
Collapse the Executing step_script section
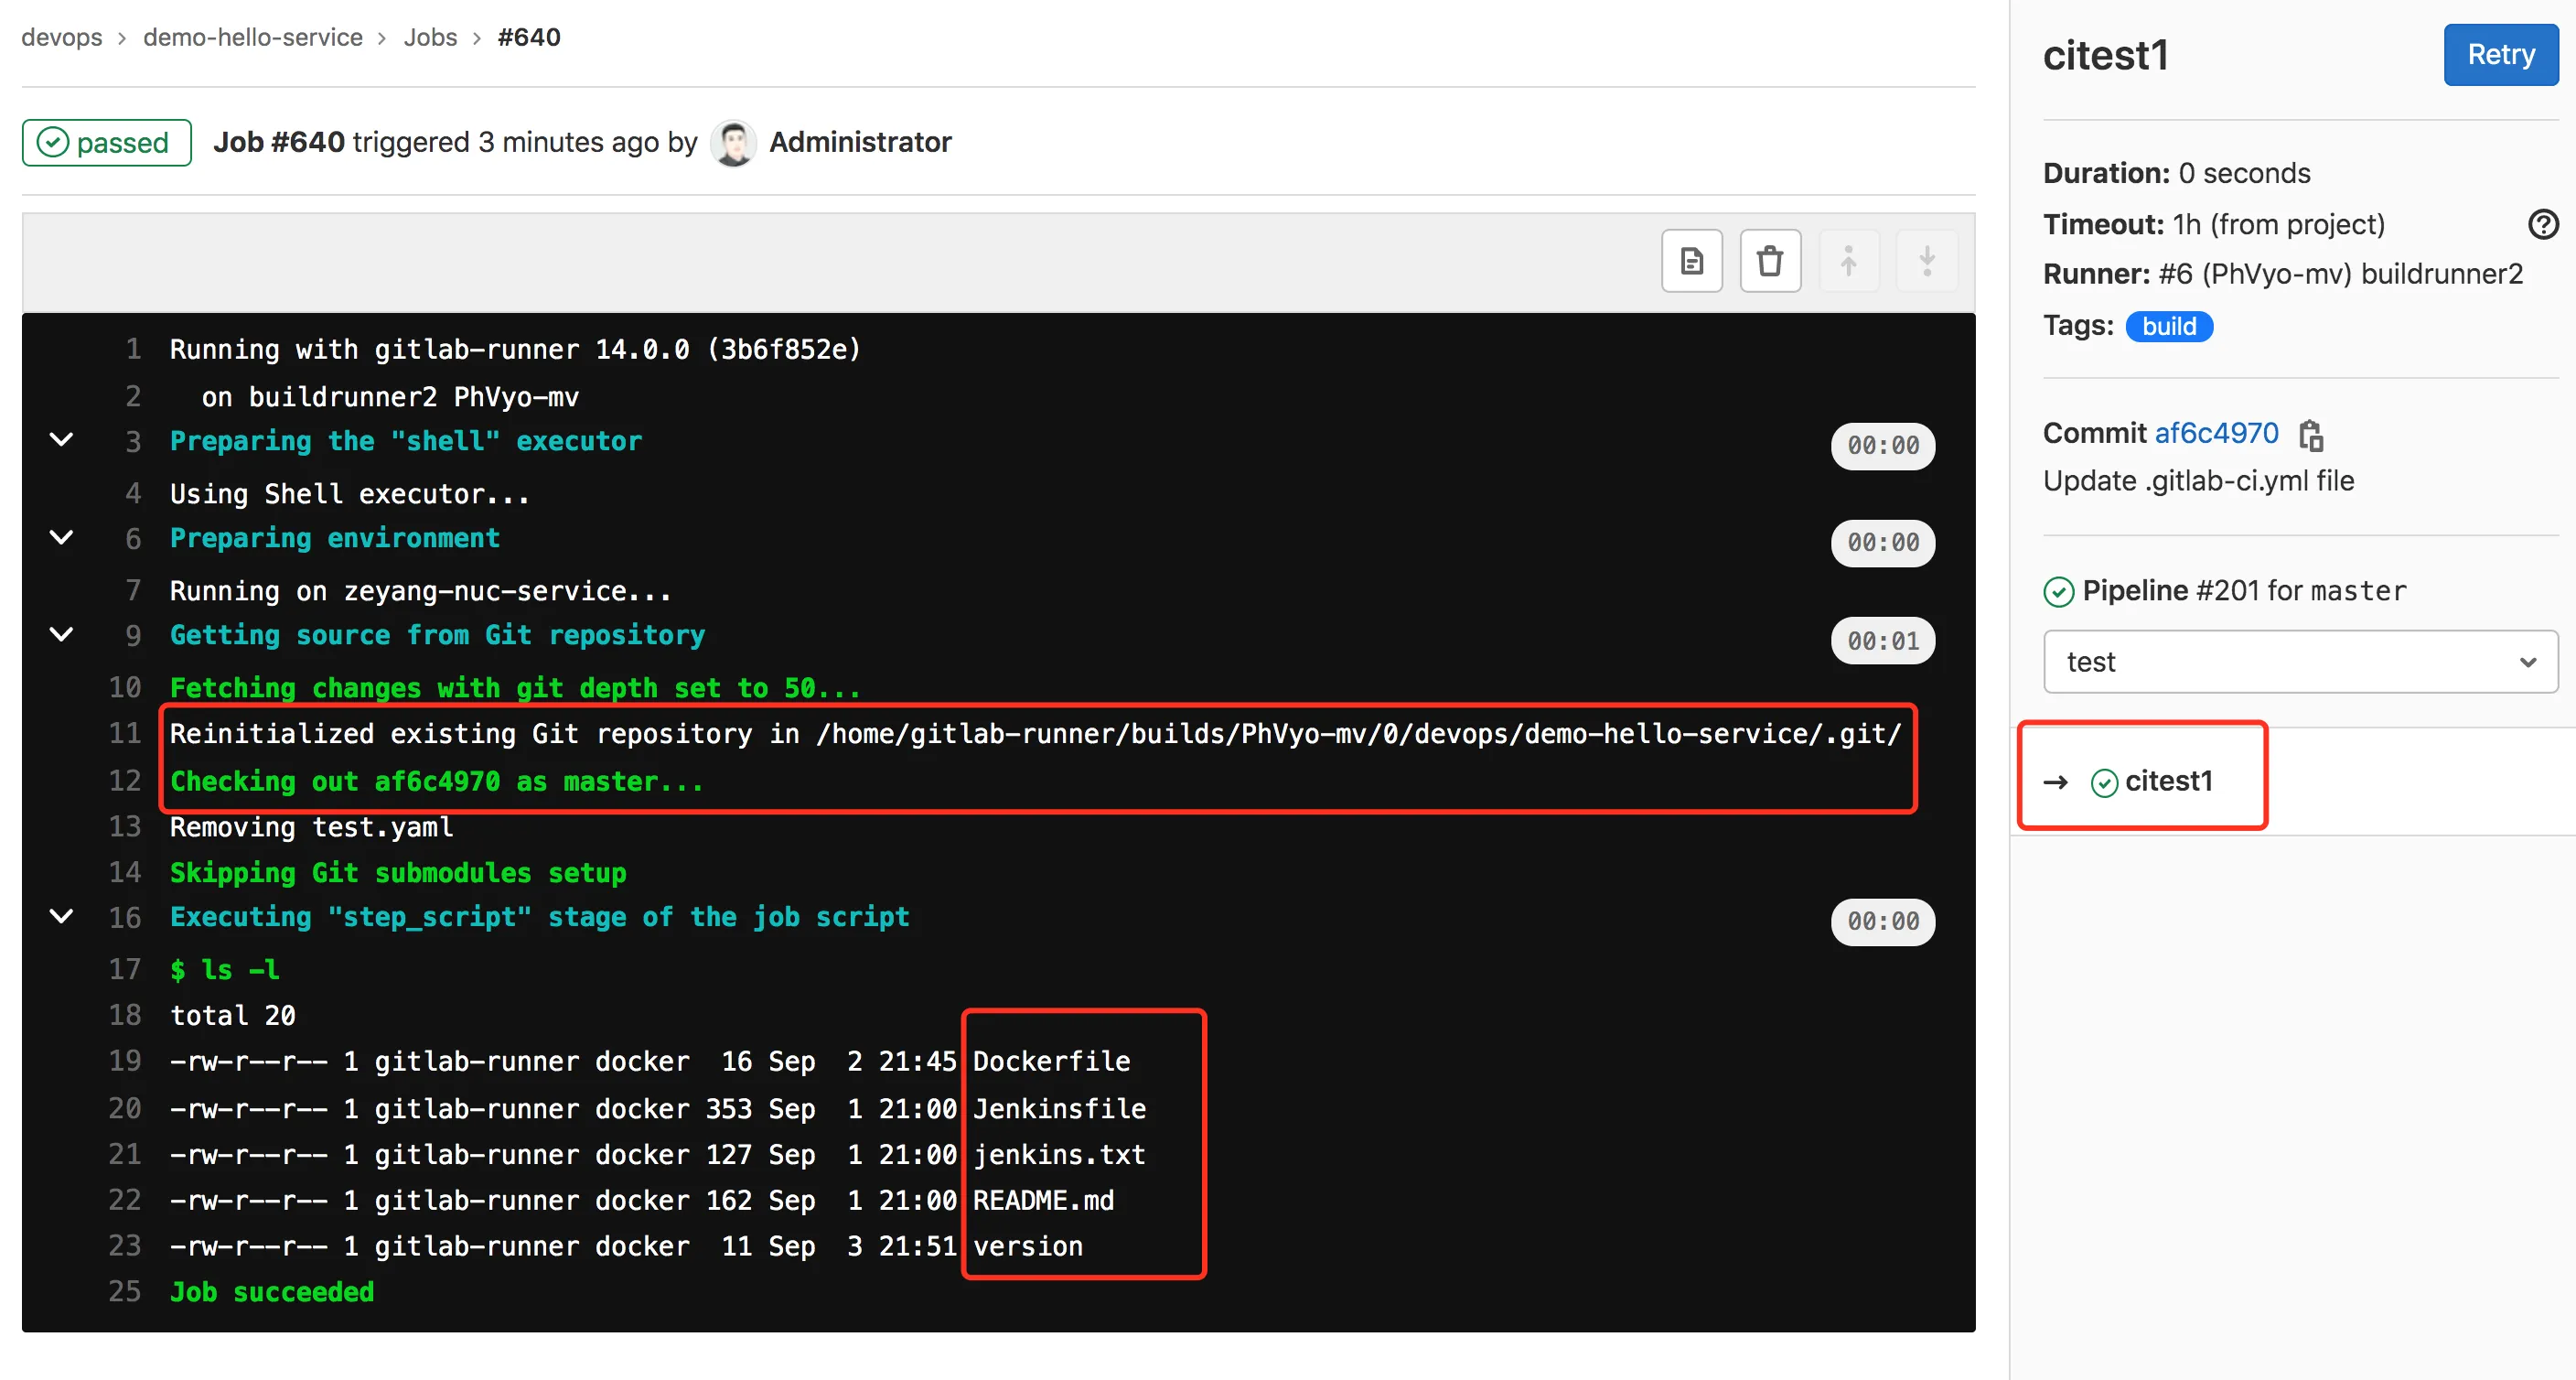tap(61, 917)
